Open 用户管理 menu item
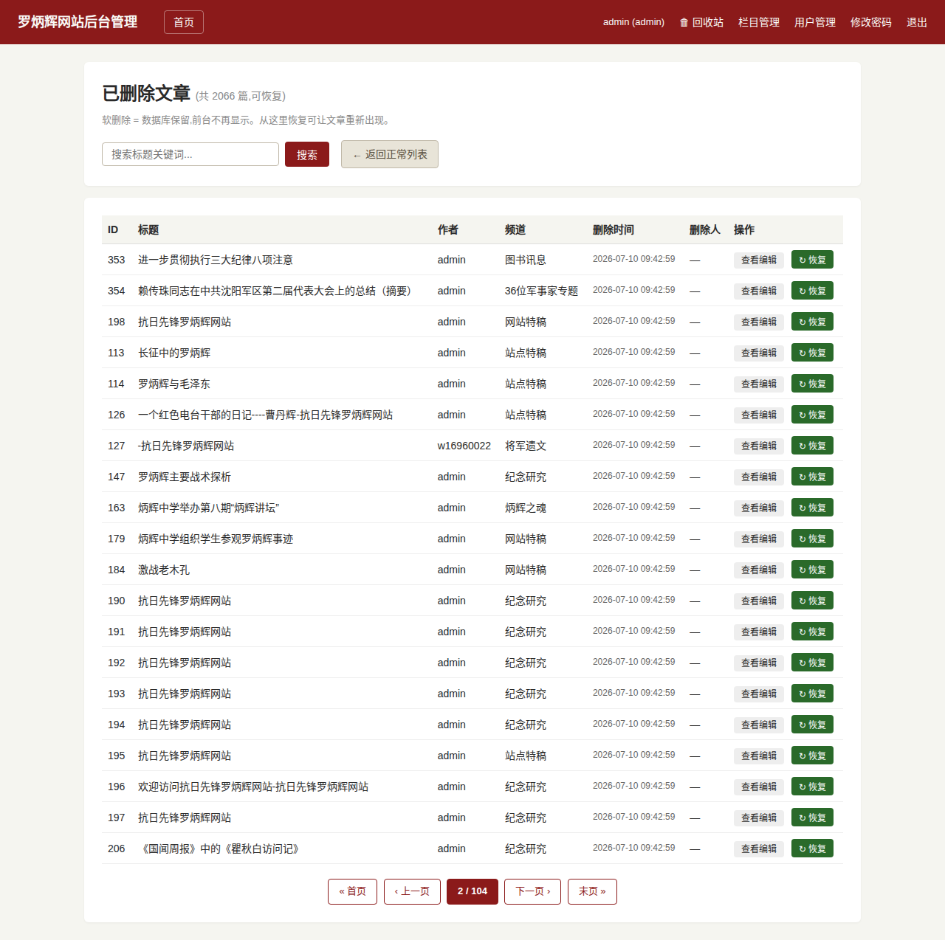The height and width of the screenshot is (940, 945). click(815, 22)
